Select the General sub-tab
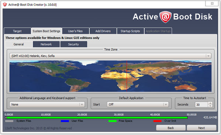Viewport: 221px width, 135px height. [x=18, y=44]
